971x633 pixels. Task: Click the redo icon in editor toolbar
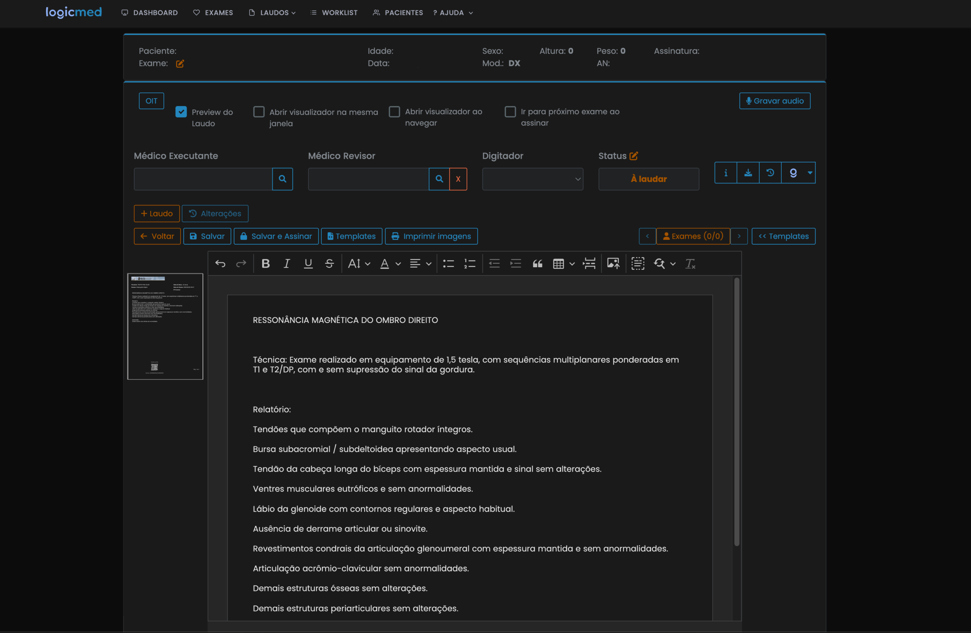(241, 264)
